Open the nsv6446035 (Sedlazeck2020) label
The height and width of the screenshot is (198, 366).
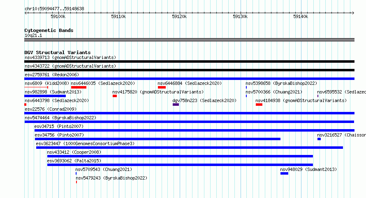pyautogui.click(x=103, y=83)
